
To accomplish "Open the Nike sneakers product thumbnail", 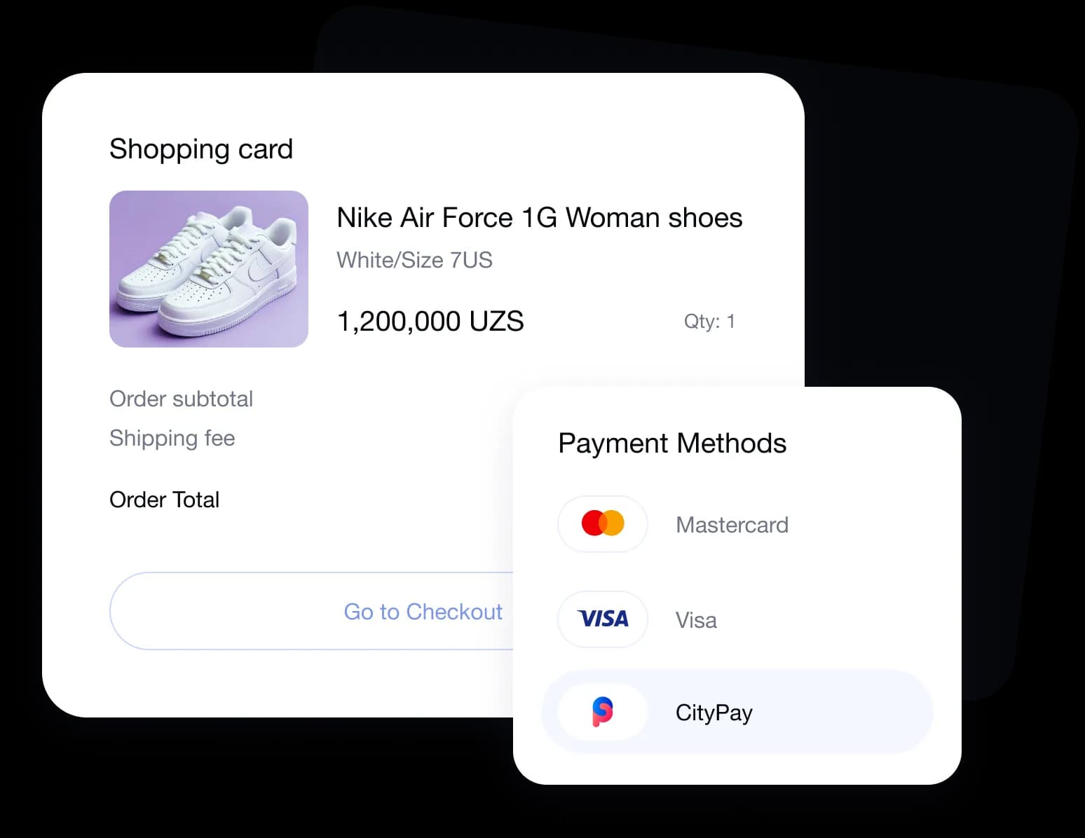I will 209,269.
